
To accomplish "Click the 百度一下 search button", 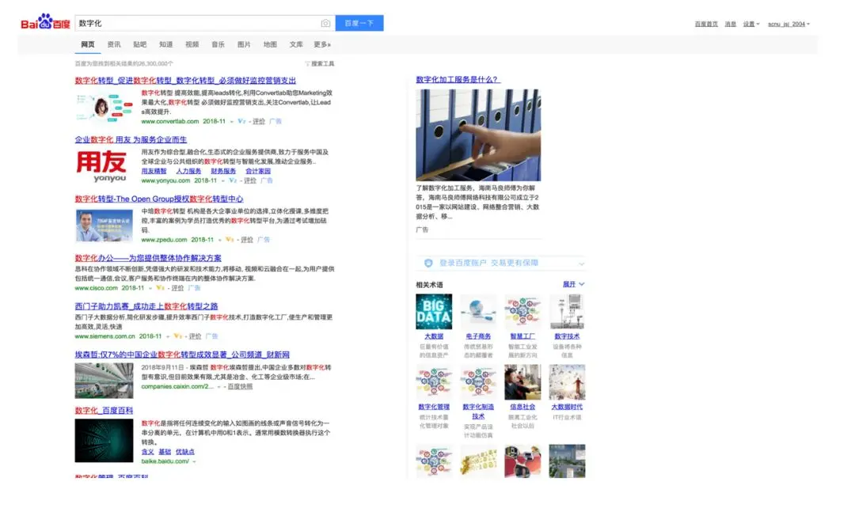I will pyautogui.click(x=359, y=24).
